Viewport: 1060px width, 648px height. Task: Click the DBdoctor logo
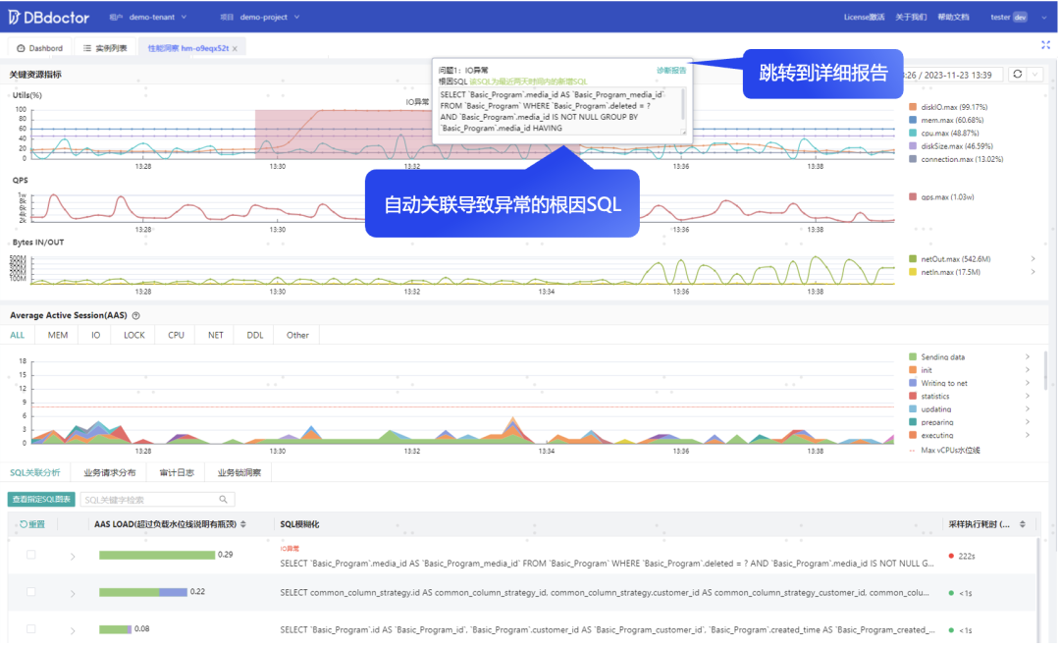(49, 17)
